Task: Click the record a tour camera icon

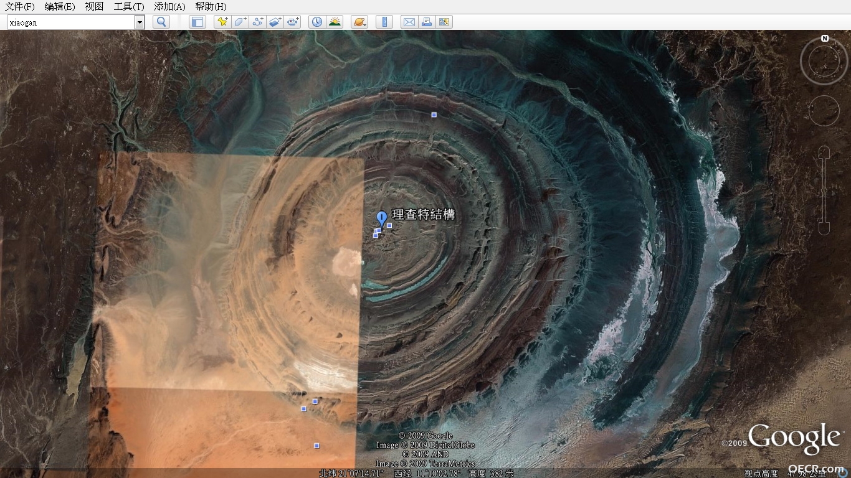Action: [292, 22]
